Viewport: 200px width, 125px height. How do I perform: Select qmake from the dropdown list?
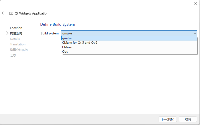click(x=129, y=38)
